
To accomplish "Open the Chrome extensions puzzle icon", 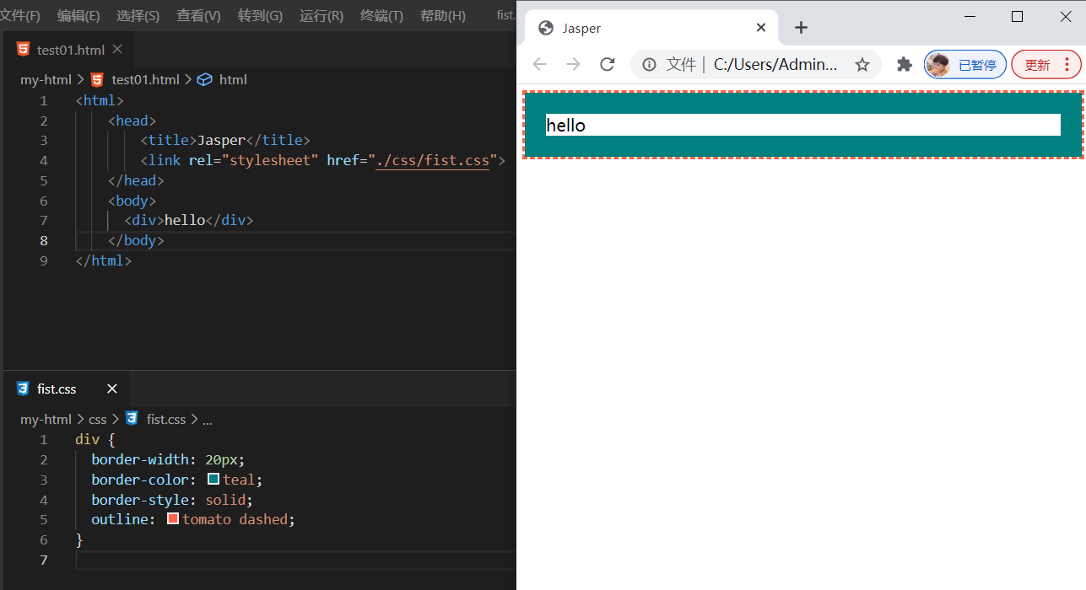I will [905, 65].
